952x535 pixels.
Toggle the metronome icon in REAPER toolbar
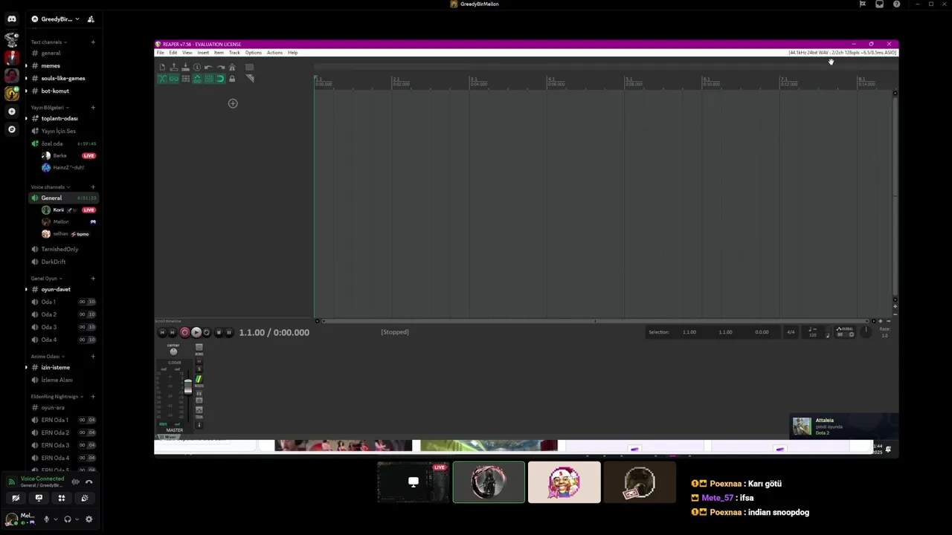232,67
